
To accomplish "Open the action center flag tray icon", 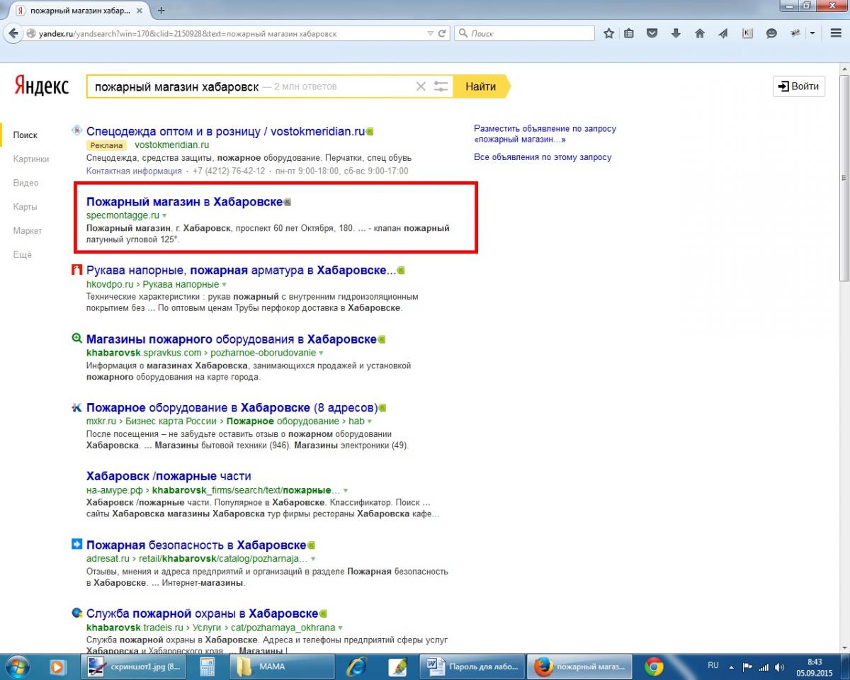I will coord(747,667).
